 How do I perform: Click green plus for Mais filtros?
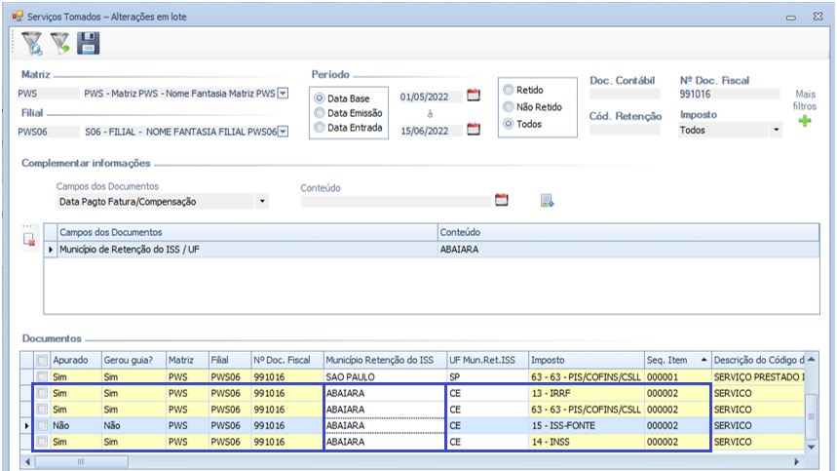pos(805,122)
